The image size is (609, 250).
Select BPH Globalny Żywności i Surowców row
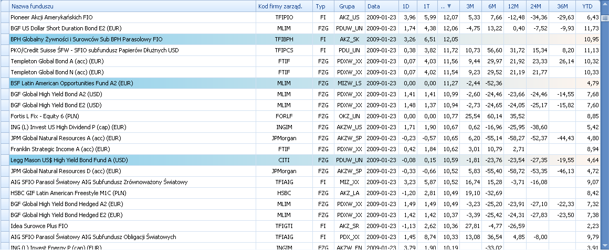[305, 39]
